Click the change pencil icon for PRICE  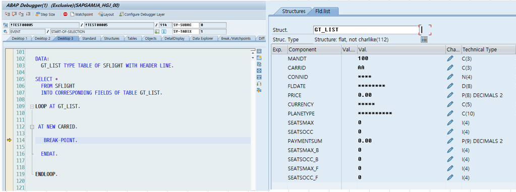450,95
